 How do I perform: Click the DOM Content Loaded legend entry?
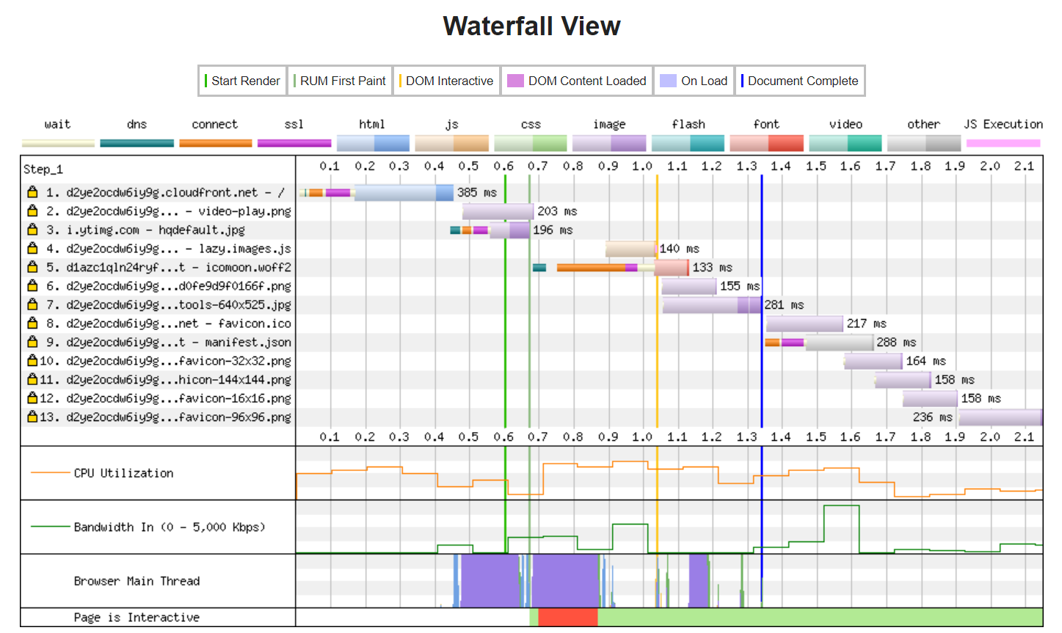pyautogui.click(x=576, y=81)
